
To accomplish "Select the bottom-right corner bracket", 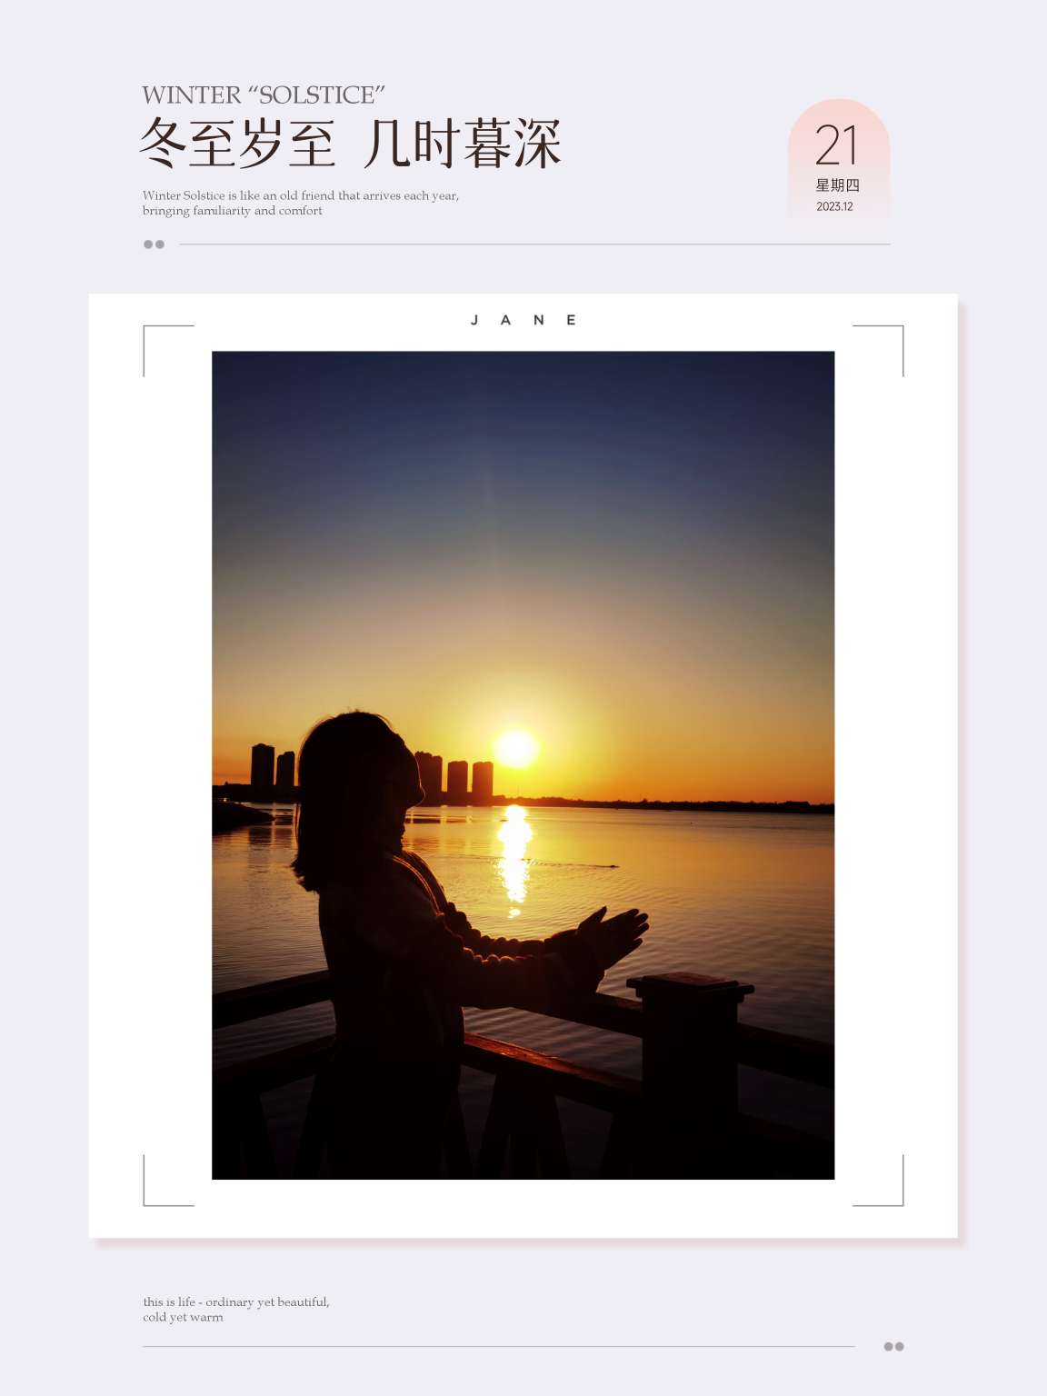I will click(x=878, y=1181).
